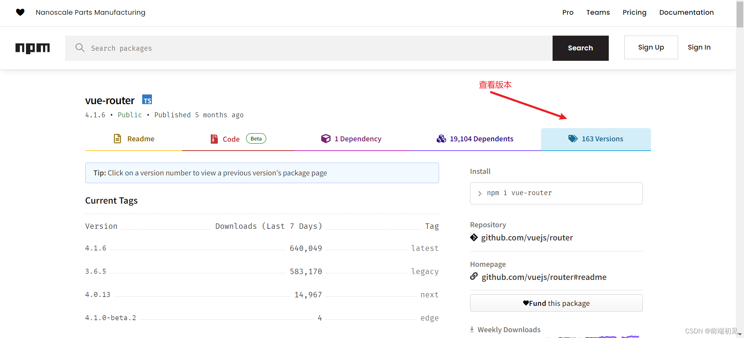Open version 4.0.13 next link
The image size is (744, 338).
(x=98, y=295)
